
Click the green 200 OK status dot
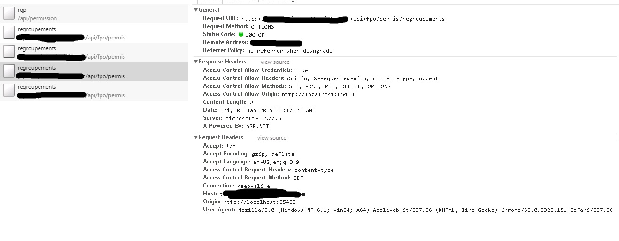tap(241, 34)
